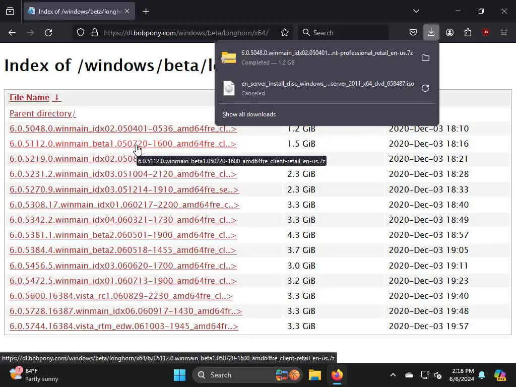Expand the list all tabs chevron
516x387 pixels.
pos(416,11)
